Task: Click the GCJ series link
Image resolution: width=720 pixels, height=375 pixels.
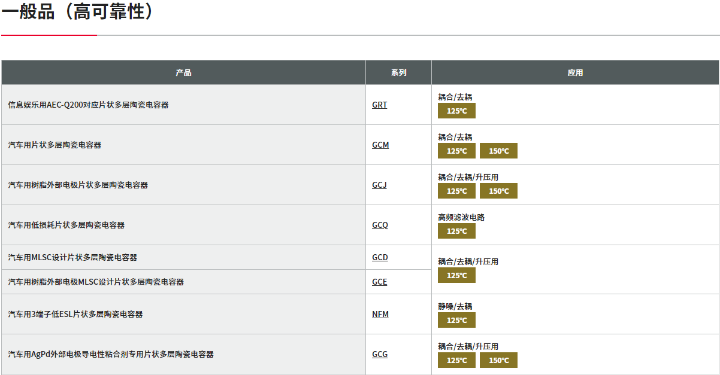Action: point(379,185)
